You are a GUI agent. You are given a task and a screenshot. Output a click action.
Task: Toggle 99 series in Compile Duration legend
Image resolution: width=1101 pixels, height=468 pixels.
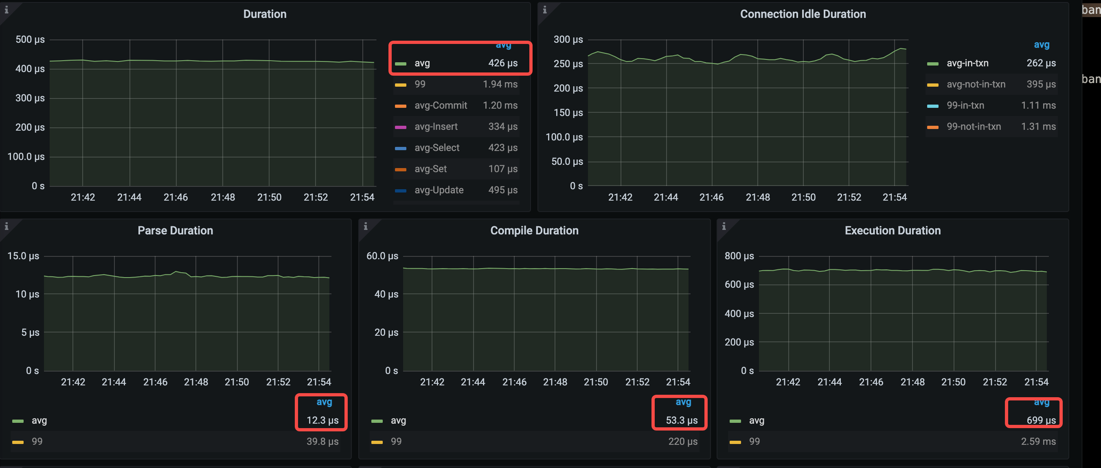(x=396, y=442)
